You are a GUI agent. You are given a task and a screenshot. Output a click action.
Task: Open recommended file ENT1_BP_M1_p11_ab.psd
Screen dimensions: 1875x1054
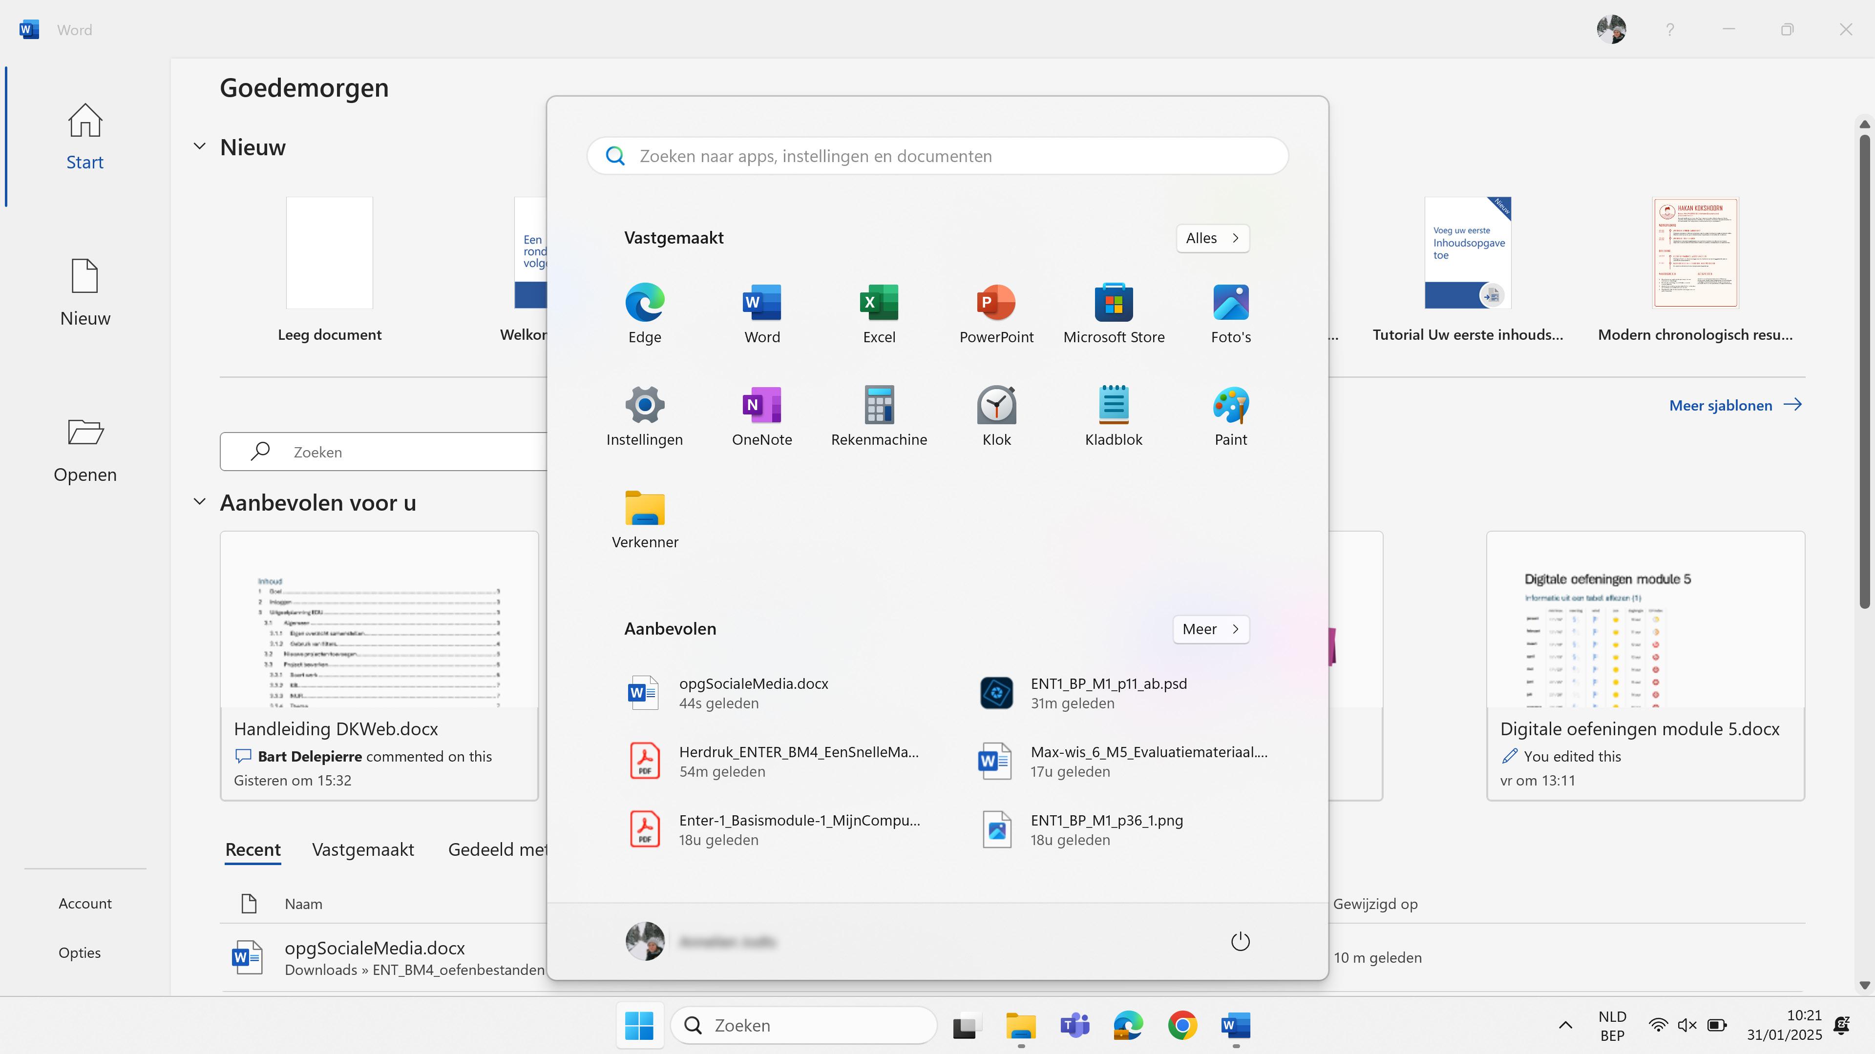1108,692
